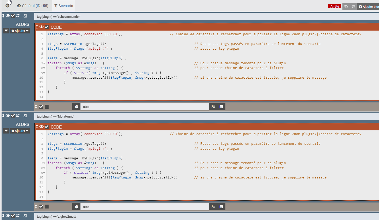The width and height of the screenshot is (379, 220).
Task: Fold line 7 foreach in second code editor
Action: (x=44, y=163)
